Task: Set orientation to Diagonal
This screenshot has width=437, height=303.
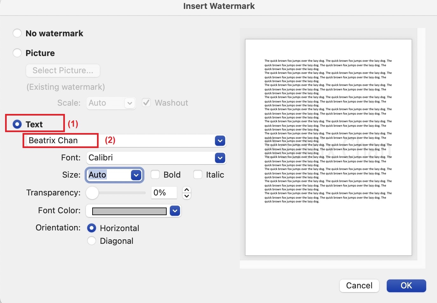Action: pyautogui.click(x=92, y=241)
